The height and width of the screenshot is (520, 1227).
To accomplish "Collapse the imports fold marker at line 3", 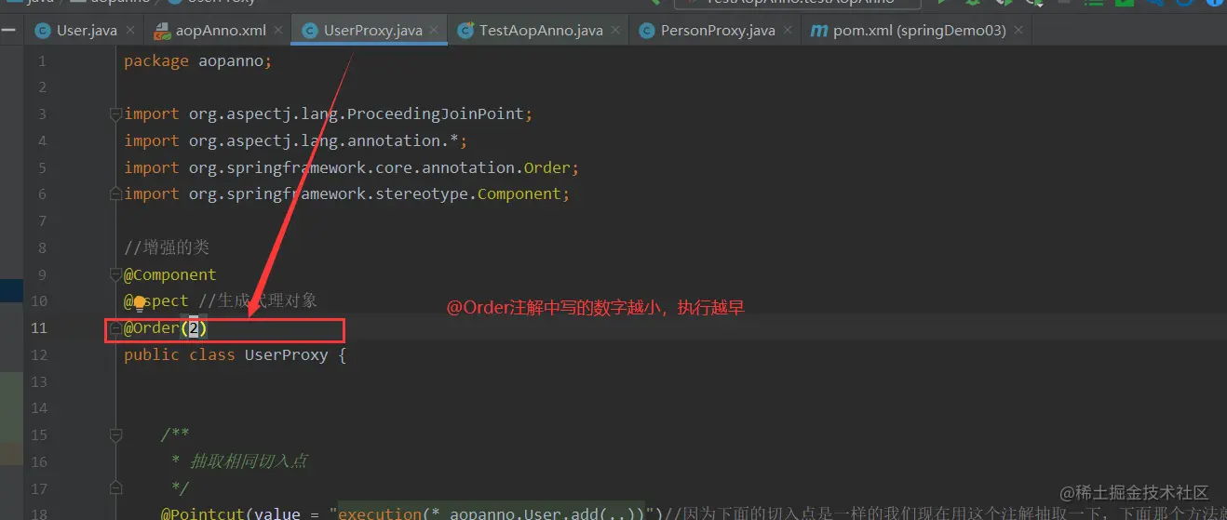I will [115, 114].
